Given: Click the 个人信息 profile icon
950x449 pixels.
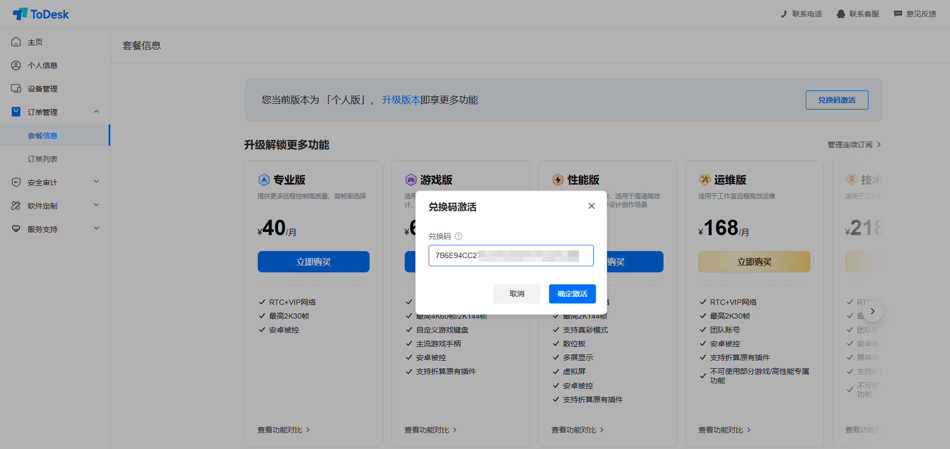Looking at the screenshot, I should [x=16, y=65].
